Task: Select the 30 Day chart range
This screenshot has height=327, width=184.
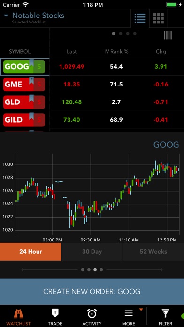Action: pyautogui.click(x=92, y=252)
